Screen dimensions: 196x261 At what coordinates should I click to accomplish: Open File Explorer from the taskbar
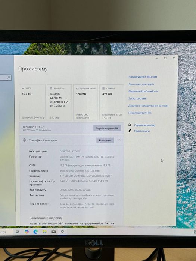(x=44, y=232)
